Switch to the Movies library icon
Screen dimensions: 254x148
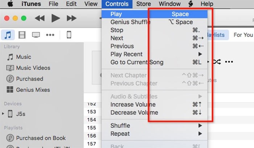click(22, 35)
